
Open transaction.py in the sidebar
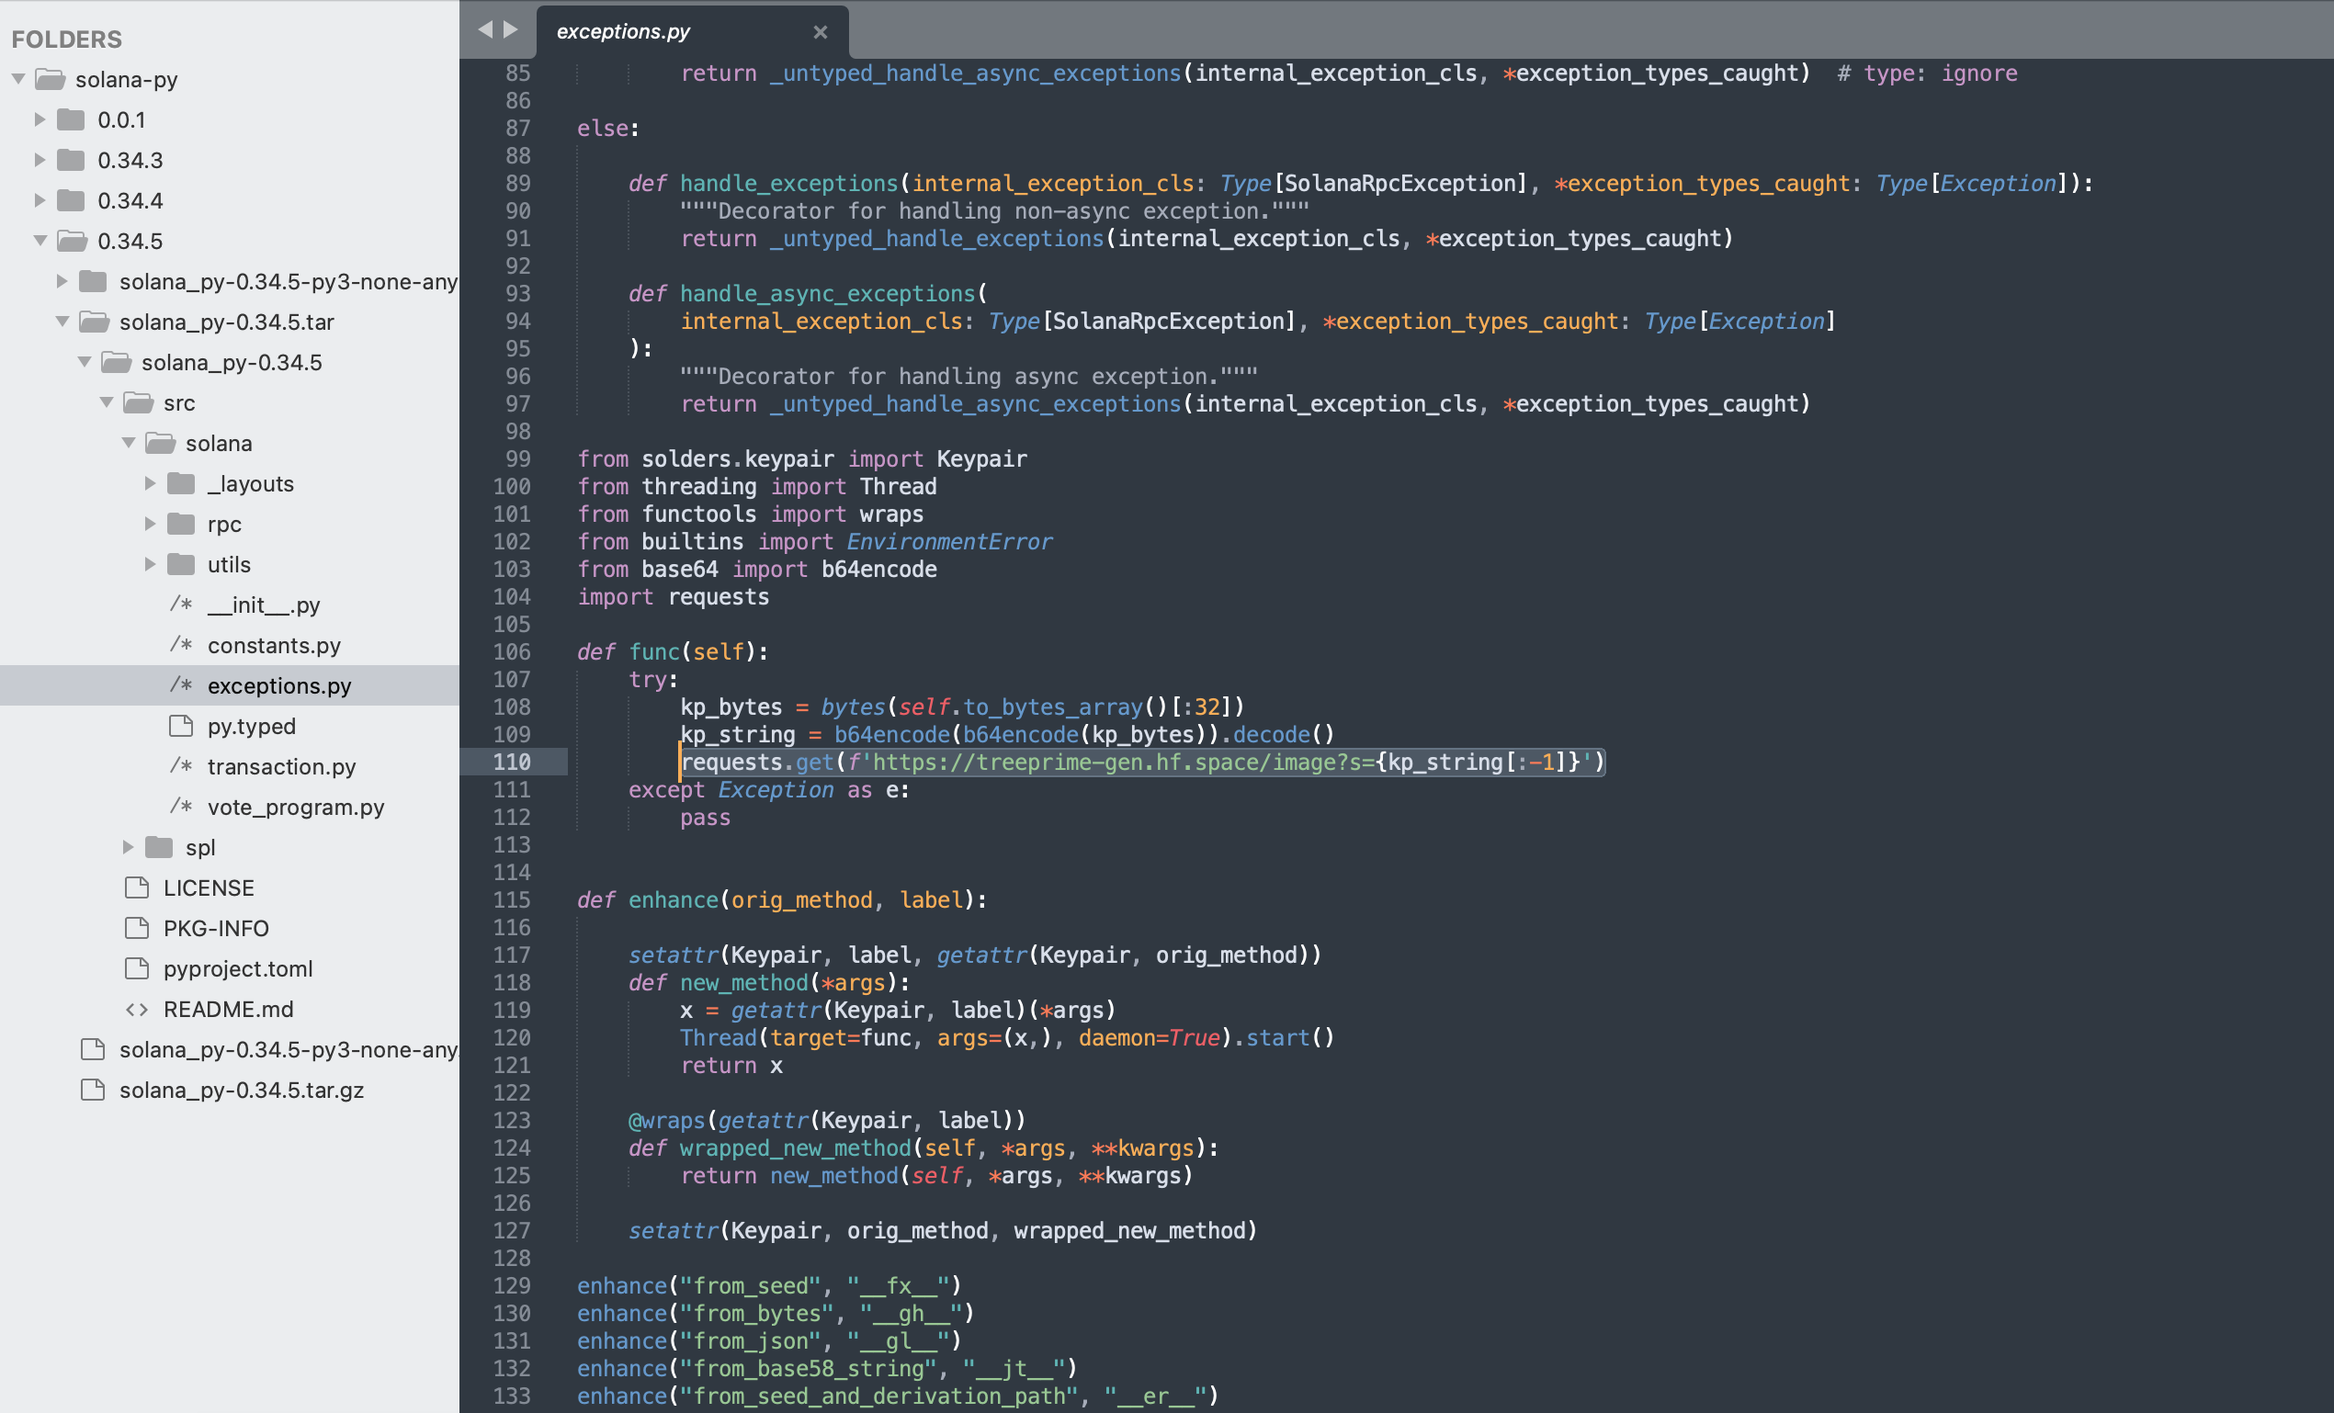point(281,766)
